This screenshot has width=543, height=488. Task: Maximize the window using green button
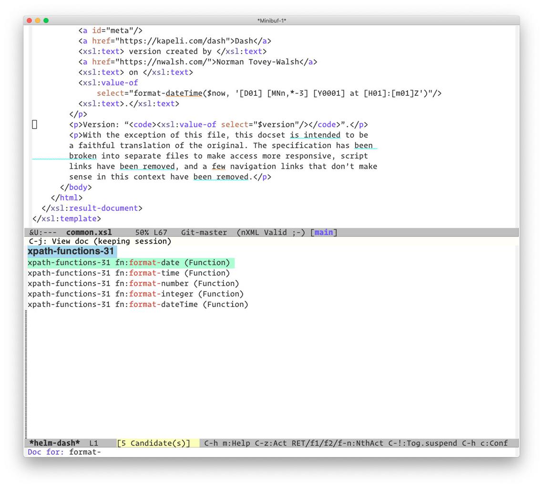click(x=46, y=20)
